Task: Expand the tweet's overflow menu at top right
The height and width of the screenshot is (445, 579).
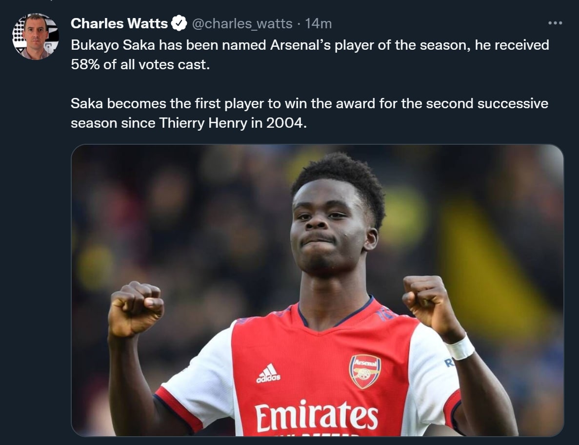Action: pos(555,23)
